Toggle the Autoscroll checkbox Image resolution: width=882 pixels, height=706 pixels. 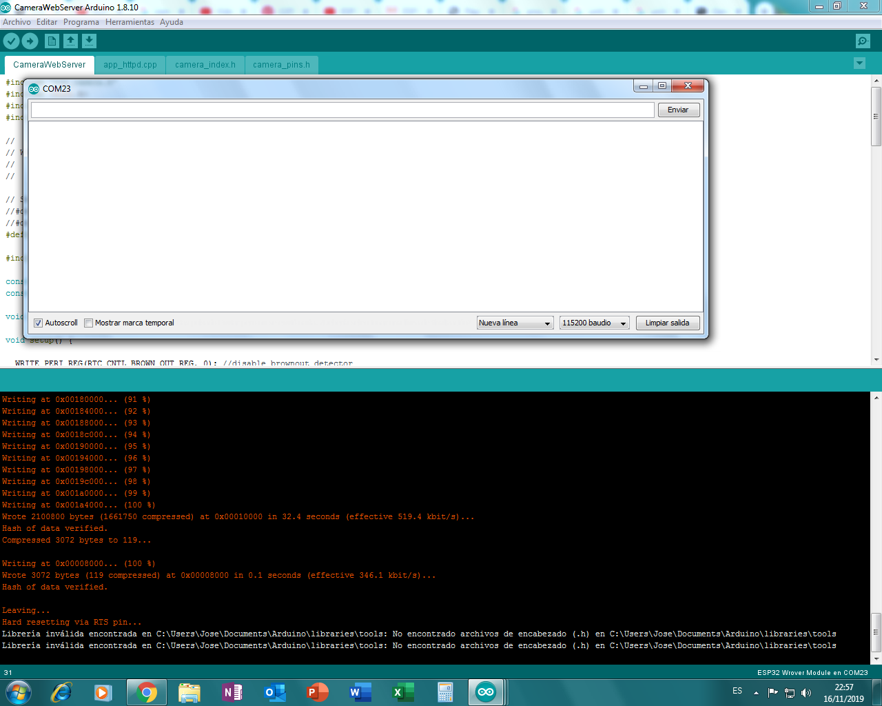click(39, 323)
